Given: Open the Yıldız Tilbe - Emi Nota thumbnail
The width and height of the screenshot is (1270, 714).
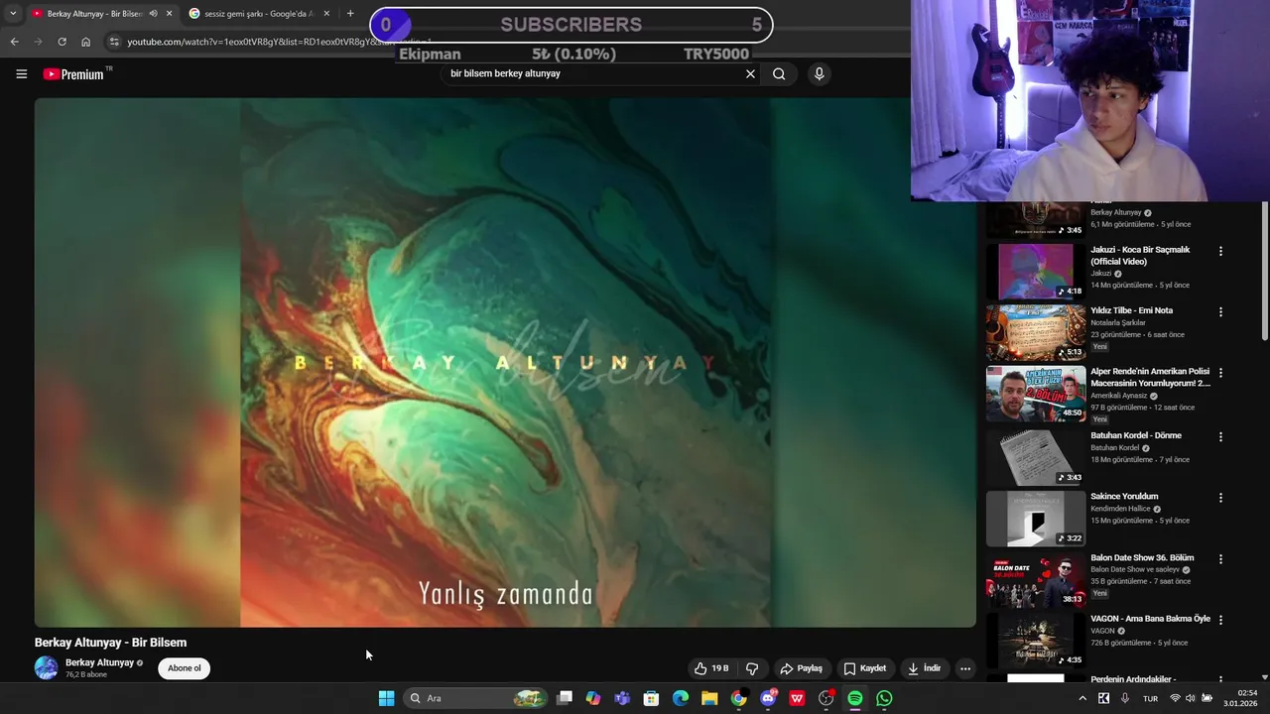Looking at the screenshot, I should pyautogui.click(x=1035, y=332).
